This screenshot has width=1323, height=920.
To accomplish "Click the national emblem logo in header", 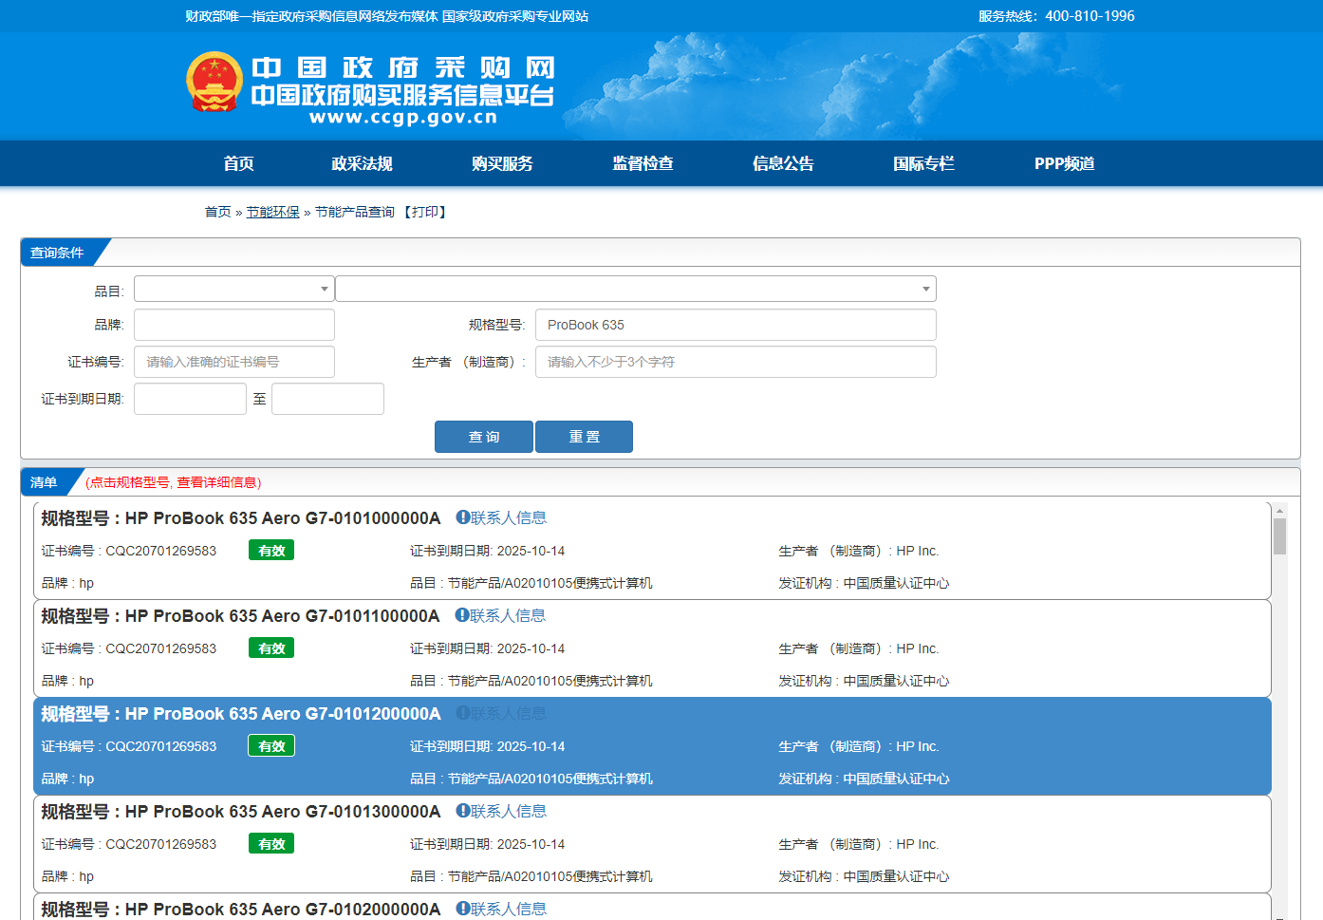I will [214, 82].
